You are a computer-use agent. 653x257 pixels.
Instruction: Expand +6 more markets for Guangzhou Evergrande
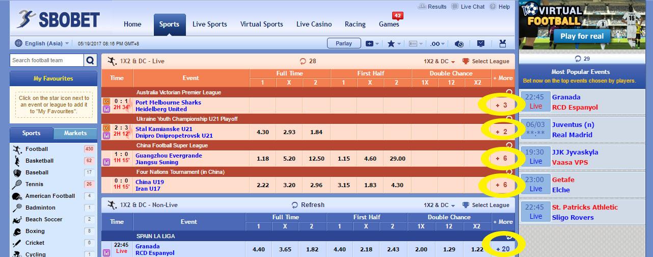tap(502, 159)
